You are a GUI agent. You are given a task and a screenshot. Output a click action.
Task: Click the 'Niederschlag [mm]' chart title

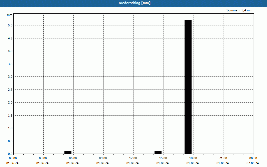pos(135,3)
